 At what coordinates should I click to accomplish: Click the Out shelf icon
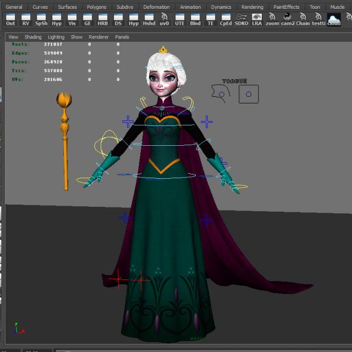point(10,20)
